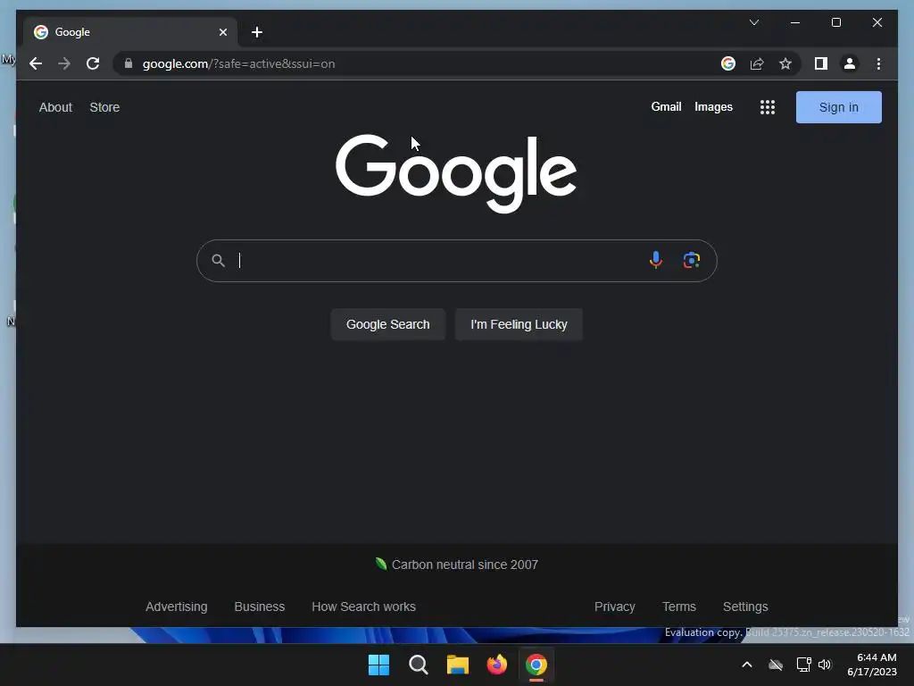Image resolution: width=914 pixels, height=686 pixels.
Task: Search by image with the camera icon
Action: (x=692, y=260)
